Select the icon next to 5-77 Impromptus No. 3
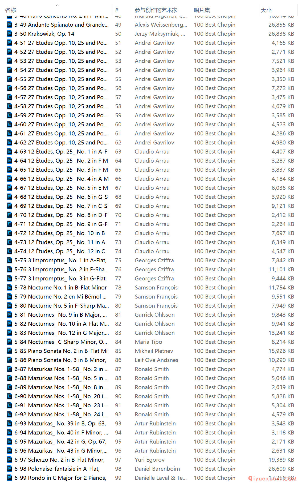The width and height of the screenshot is (306, 487). pos(10,279)
